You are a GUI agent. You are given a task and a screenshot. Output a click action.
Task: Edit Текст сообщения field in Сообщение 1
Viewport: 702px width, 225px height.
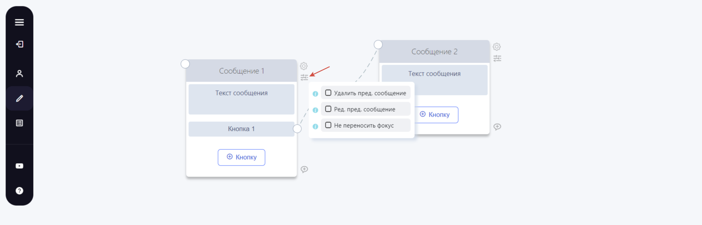tap(241, 99)
